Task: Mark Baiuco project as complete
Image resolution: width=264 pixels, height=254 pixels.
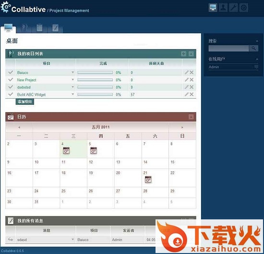Action: pos(11,72)
